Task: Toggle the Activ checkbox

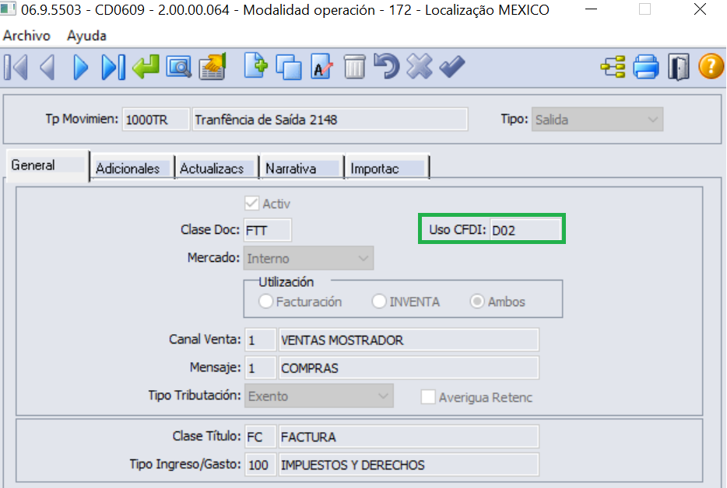Action: pos(251,204)
